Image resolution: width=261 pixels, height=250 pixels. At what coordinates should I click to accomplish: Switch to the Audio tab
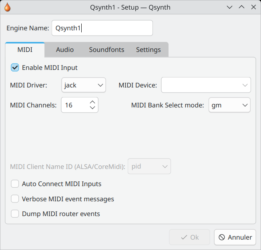[65, 50]
